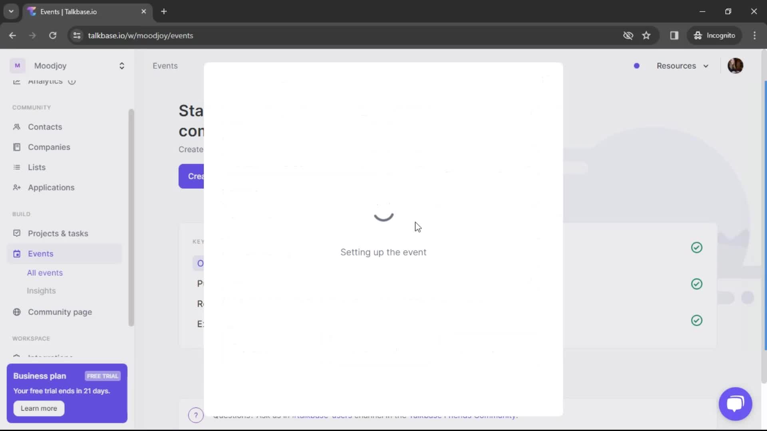Screen dimensions: 767x431
Task: Open the live chat support widget
Action: tap(735, 403)
